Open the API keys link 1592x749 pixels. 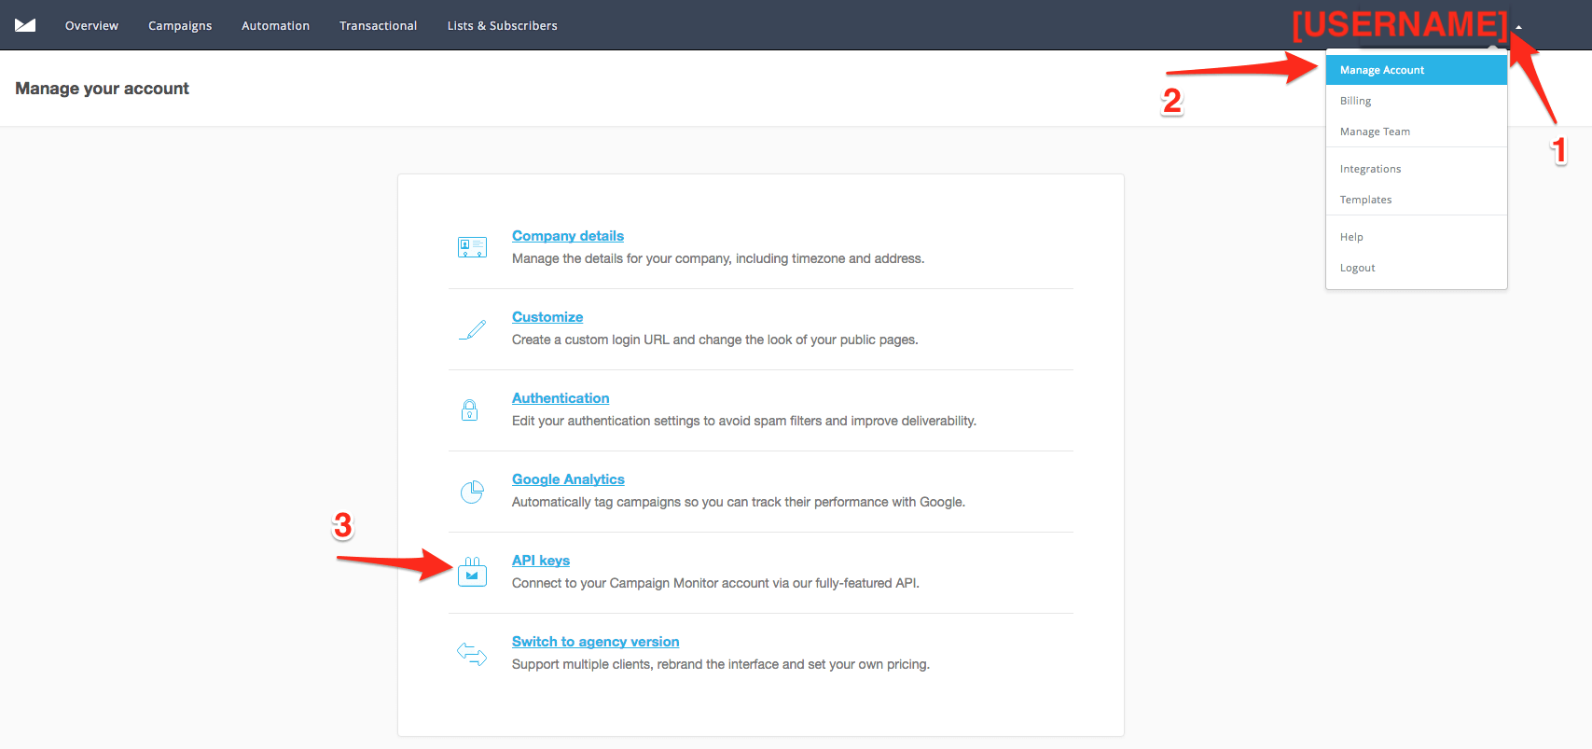coord(541,561)
